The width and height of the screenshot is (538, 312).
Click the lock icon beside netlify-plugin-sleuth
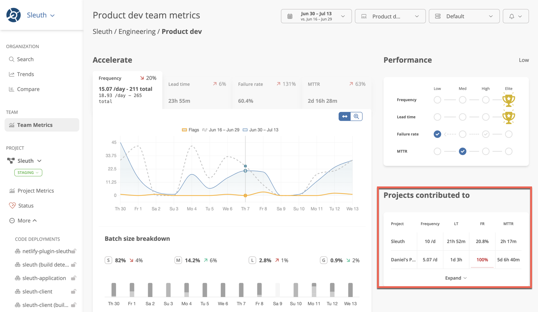74,251
